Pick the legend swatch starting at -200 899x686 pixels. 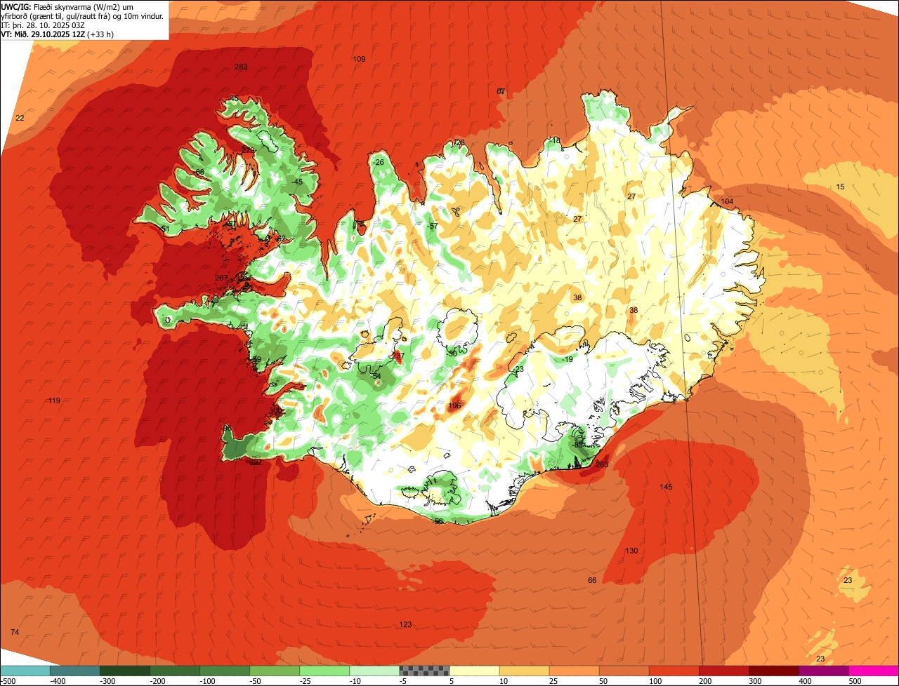(174, 671)
